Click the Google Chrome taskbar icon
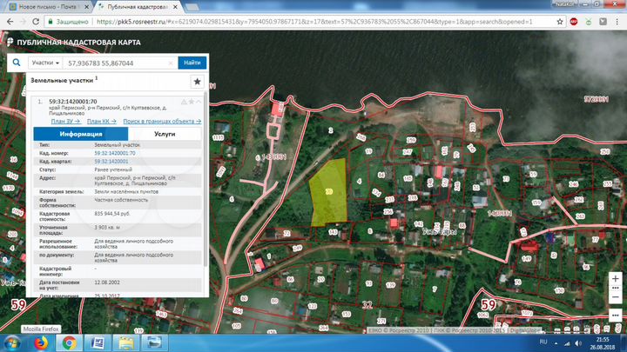This screenshot has width=627, height=352. click(69, 342)
